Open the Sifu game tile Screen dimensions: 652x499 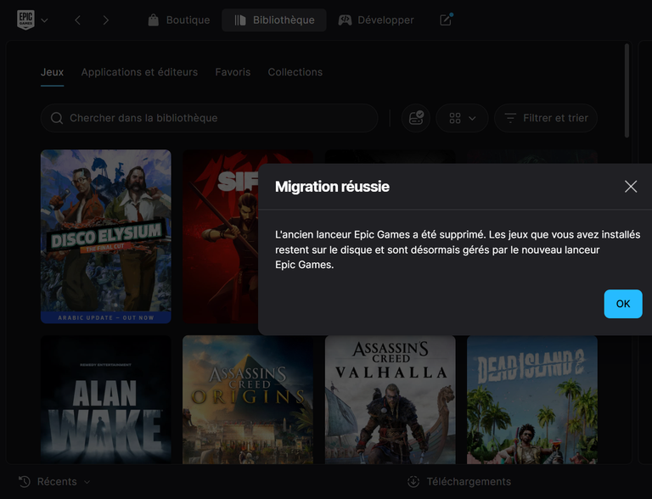click(221, 236)
